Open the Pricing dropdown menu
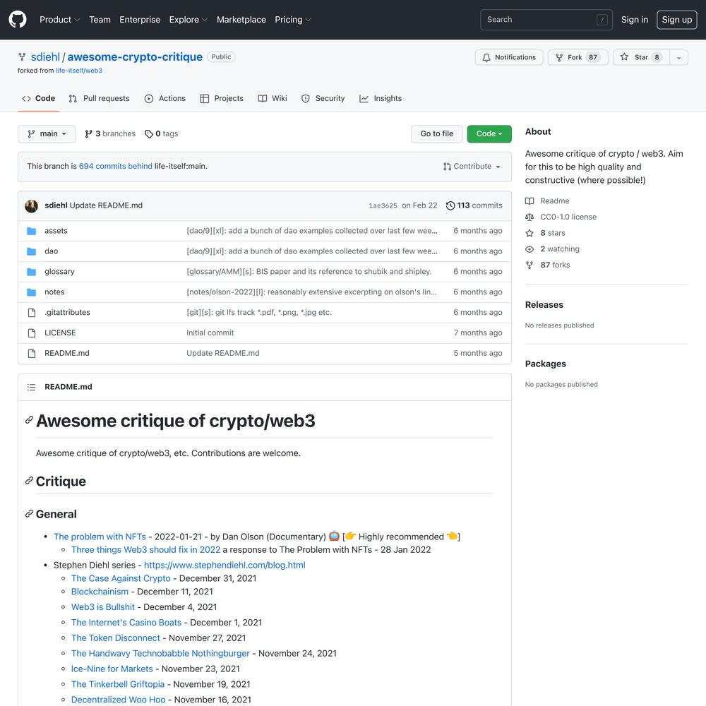This screenshot has width=706, height=706. tap(293, 20)
